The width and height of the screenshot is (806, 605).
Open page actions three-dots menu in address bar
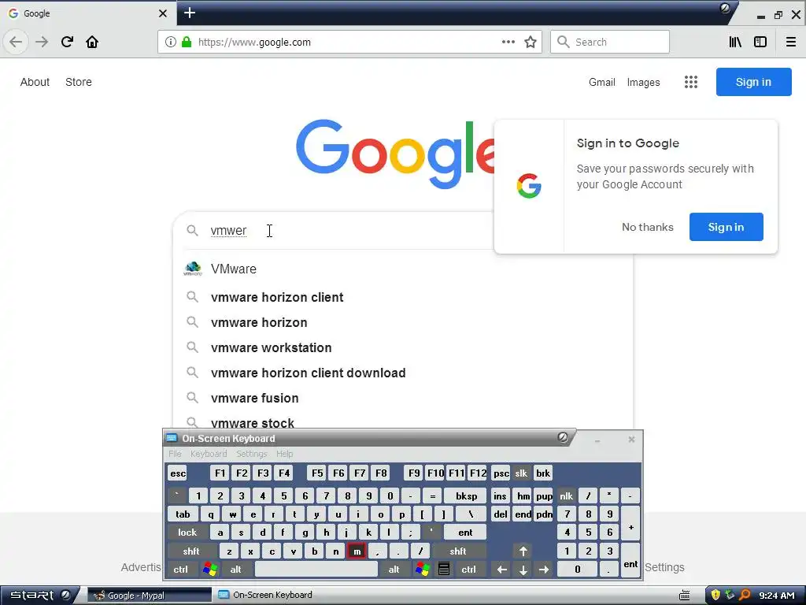508,42
